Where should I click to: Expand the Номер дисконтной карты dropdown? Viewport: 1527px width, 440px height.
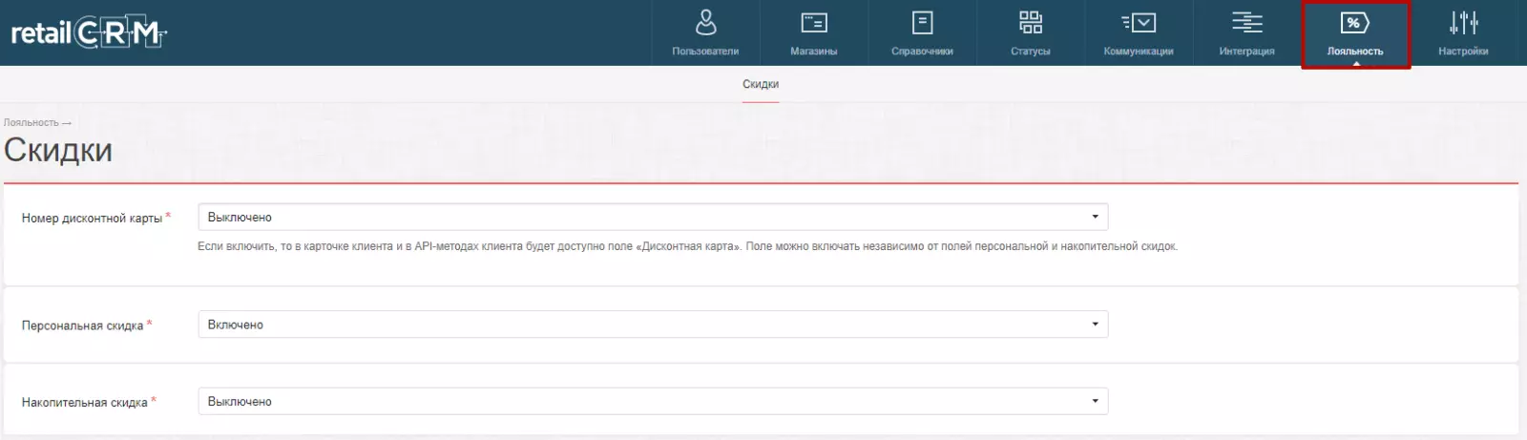[653, 217]
